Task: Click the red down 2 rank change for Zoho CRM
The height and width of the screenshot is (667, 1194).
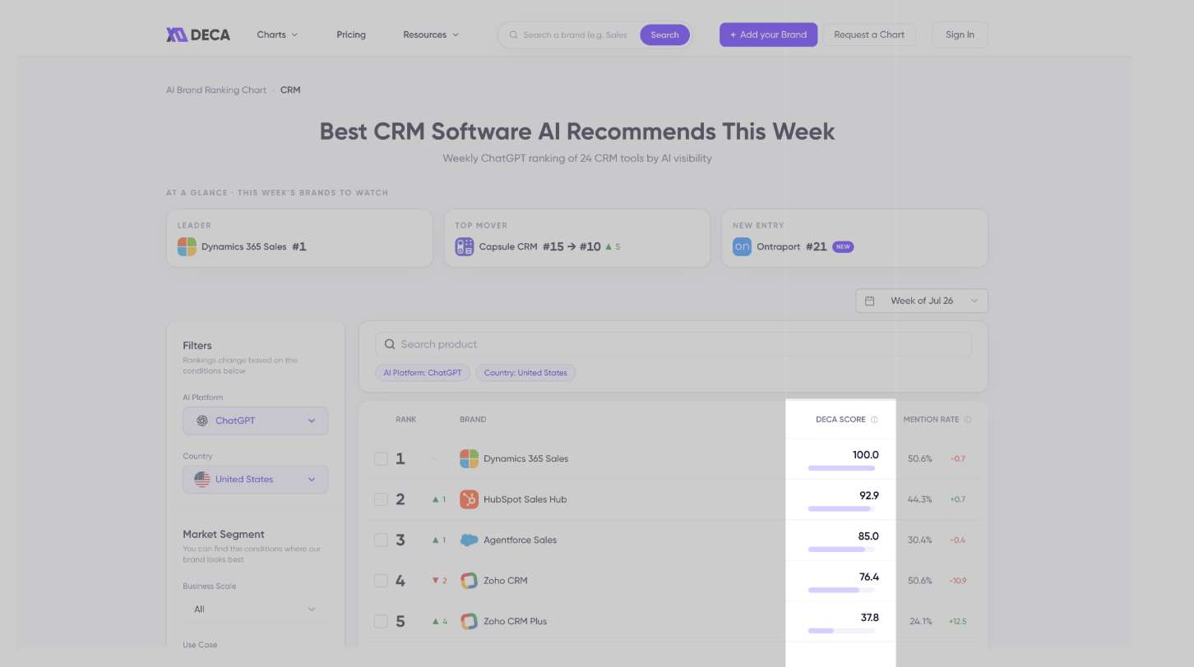Action: tap(439, 581)
